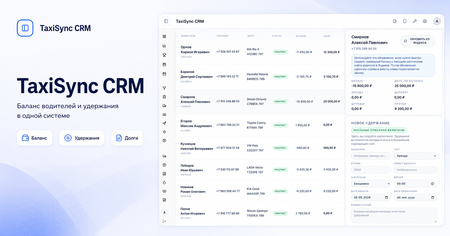Focus the Комментарий text area
This screenshot has width=450, height=236.
tap(394, 215)
